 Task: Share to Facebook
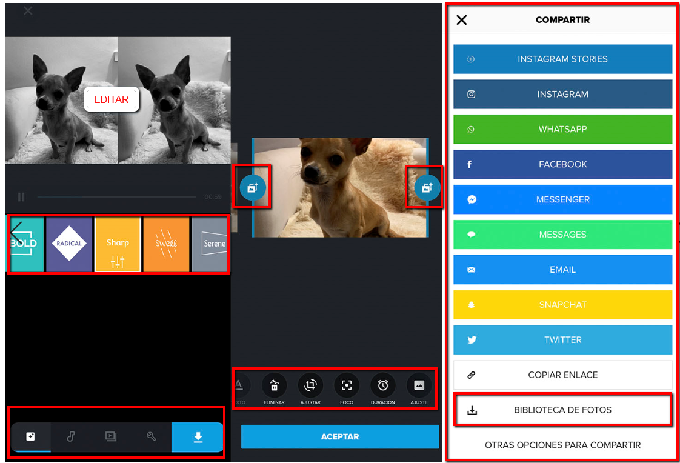coord(563,164)
